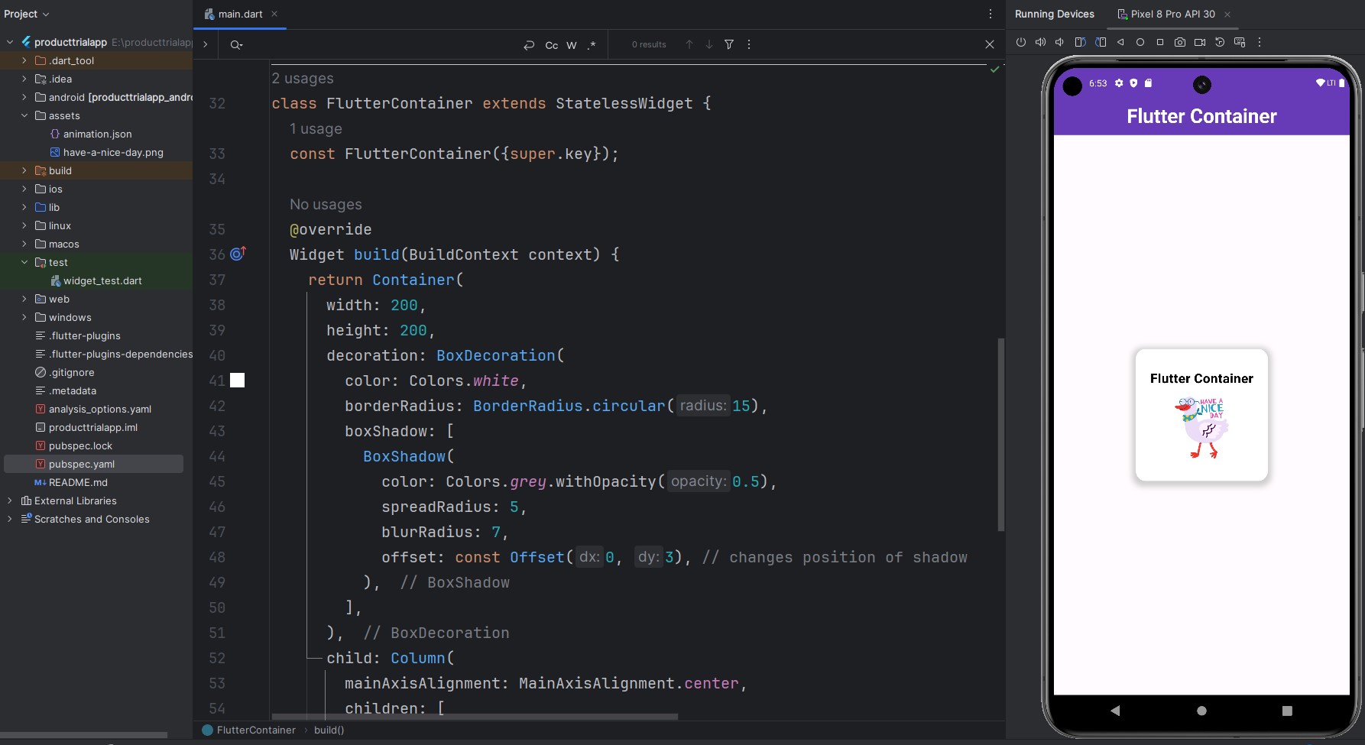Collapse the assets folder

coord(24,115)
